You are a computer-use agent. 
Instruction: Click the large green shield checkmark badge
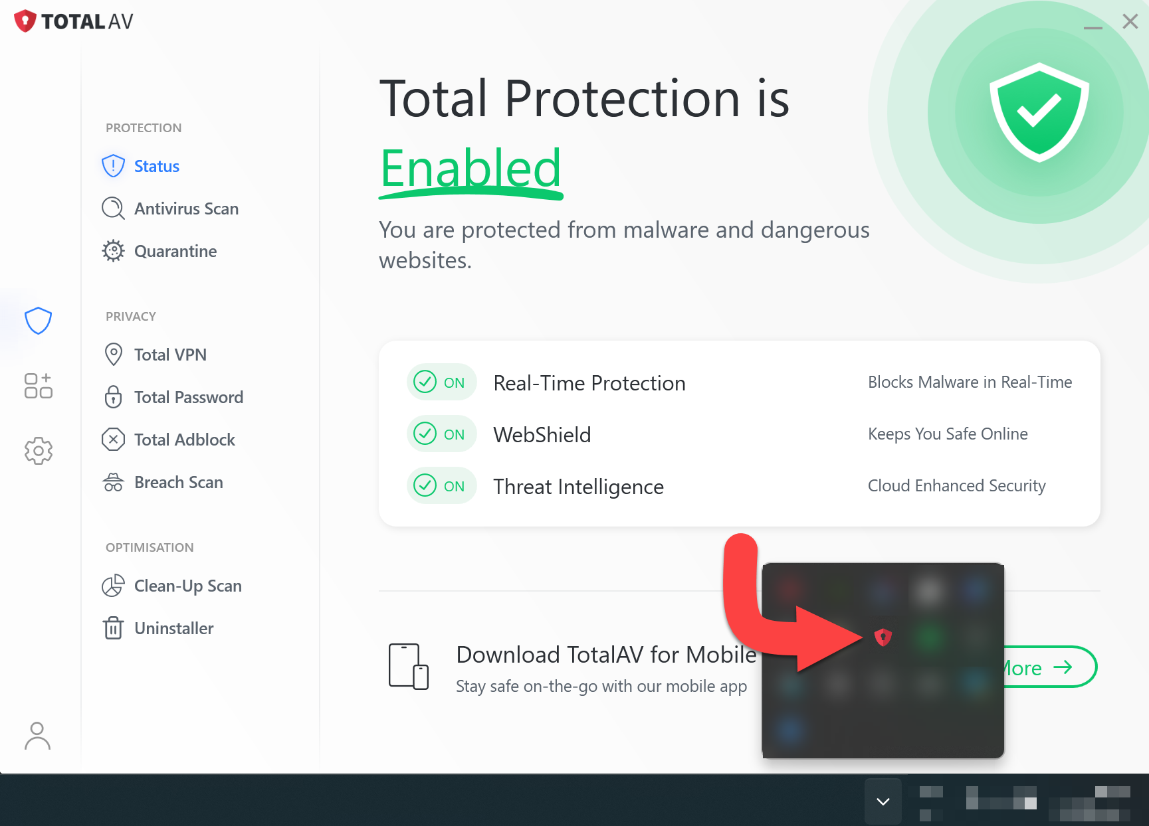pos(1039,112)
